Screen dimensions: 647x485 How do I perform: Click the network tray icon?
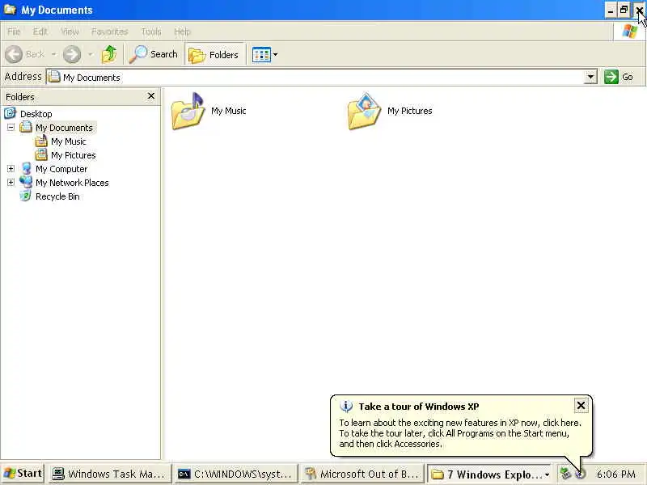(x=565, y=474)
